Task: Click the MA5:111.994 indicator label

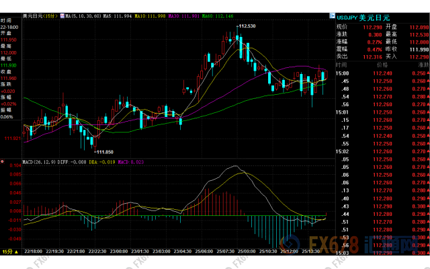Action: point(118,16)
